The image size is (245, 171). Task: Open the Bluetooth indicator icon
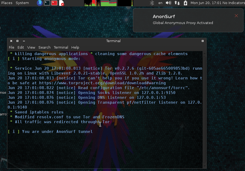152,3
